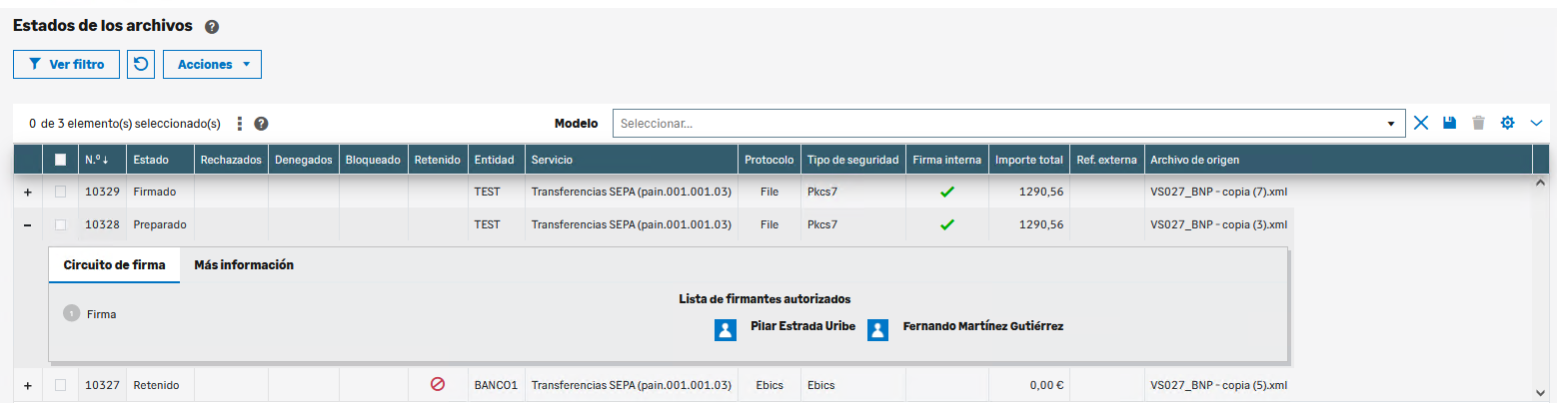This screenshot has height=403, width=1557.
Task: Switch to the Más información tab
Action: click(243, 265)
